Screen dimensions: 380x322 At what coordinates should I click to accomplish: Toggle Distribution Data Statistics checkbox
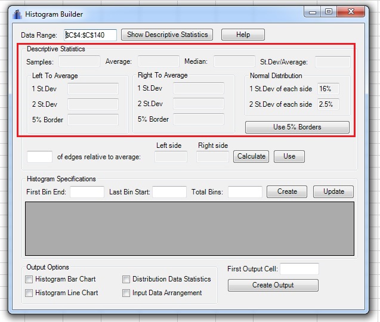click(x=126, y=279)
